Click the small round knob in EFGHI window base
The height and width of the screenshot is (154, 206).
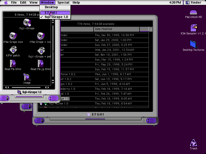(x=144, y=120)
